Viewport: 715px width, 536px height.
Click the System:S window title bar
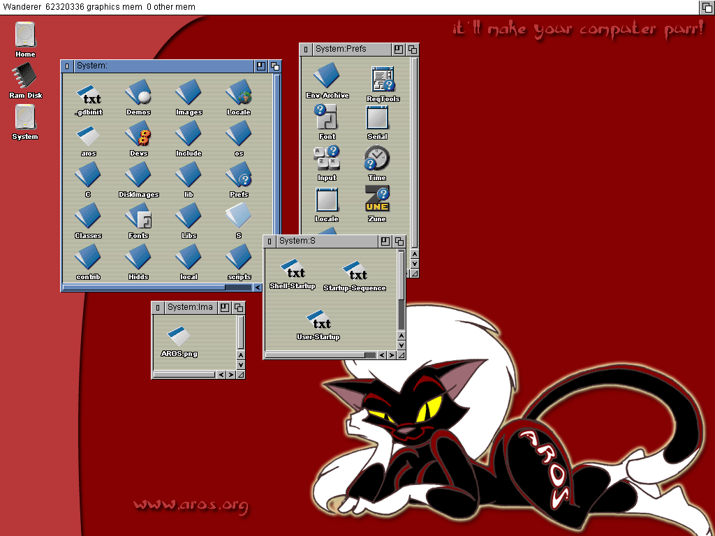(x=327, y=241)
